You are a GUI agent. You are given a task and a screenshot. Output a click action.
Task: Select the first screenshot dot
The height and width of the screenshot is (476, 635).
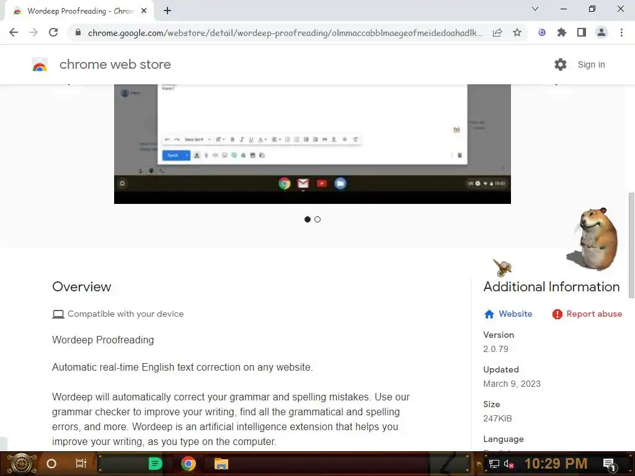[308, 219]
